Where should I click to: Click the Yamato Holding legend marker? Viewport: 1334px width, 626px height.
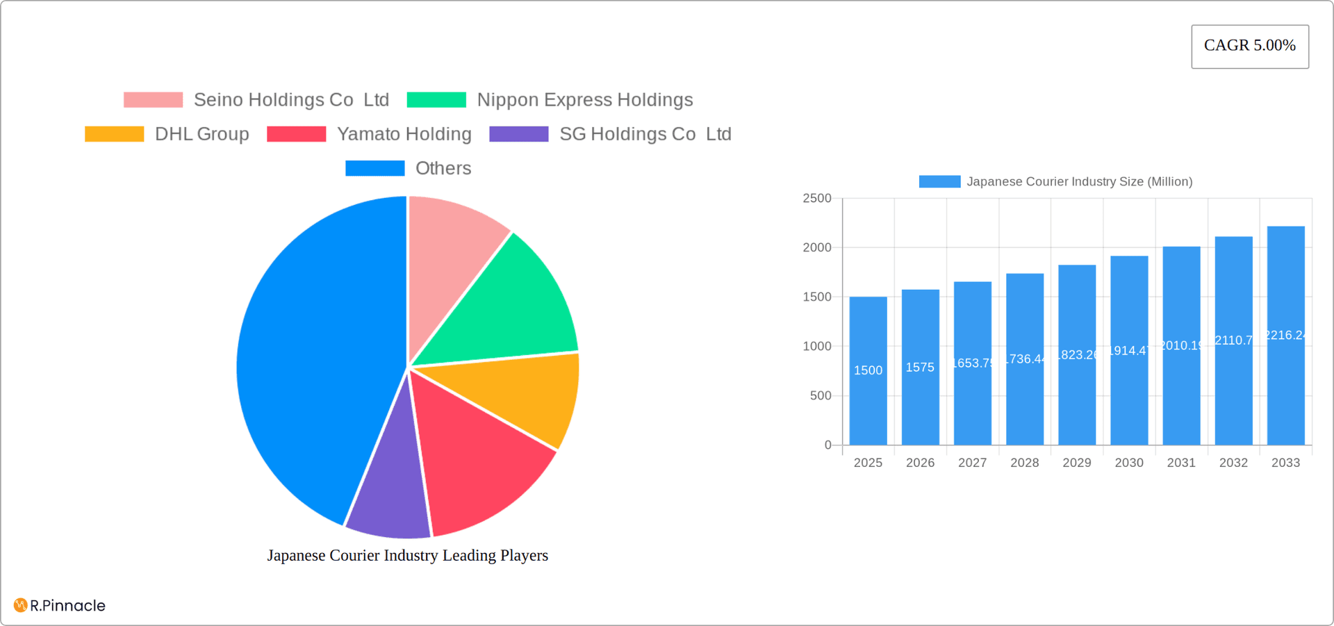(296, 133)
